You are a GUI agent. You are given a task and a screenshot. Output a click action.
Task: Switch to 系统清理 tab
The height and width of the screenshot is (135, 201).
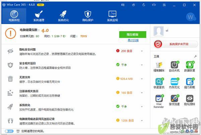pos(39,16)
